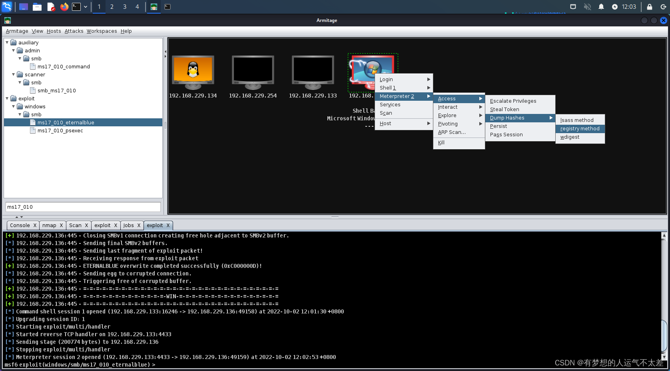Open the terminal launcher dropdown arrow
The height and width of the screenshot is (371, 670).
(86, 7)
